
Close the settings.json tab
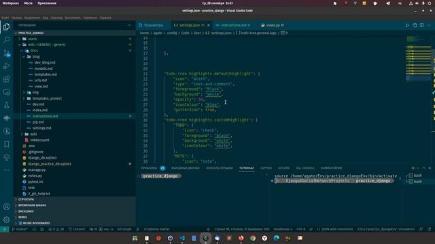pyautogui.click(x=209, y=25)
